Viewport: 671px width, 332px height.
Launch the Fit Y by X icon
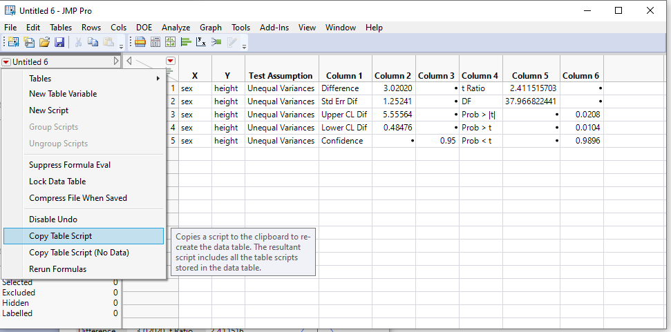[201, 42]
